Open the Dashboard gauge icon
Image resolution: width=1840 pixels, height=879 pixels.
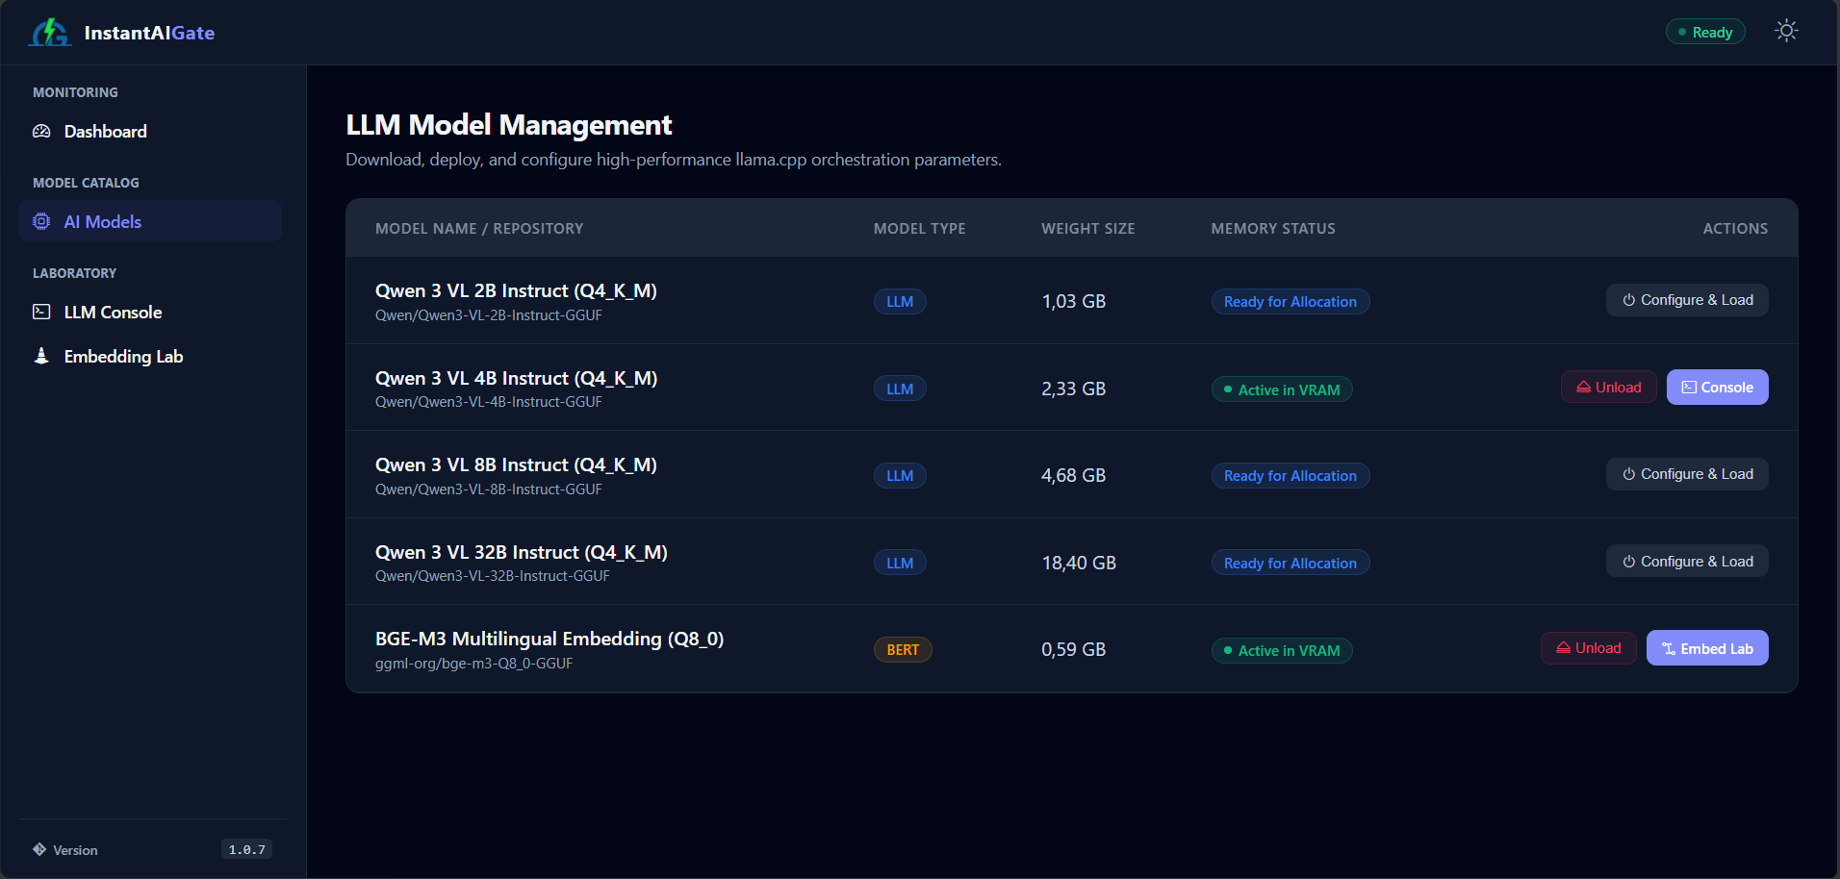pos(41,131)
